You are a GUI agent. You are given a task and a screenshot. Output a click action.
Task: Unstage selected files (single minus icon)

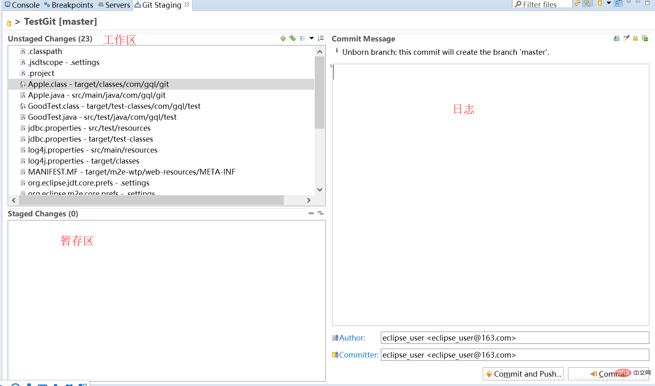click(311, 213)
